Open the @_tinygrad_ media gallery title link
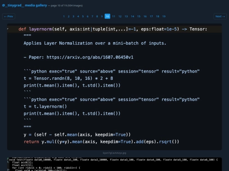 25,5
